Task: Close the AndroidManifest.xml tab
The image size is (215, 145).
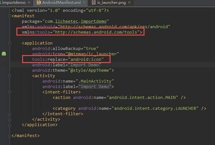Action: (x=84, y=2)
